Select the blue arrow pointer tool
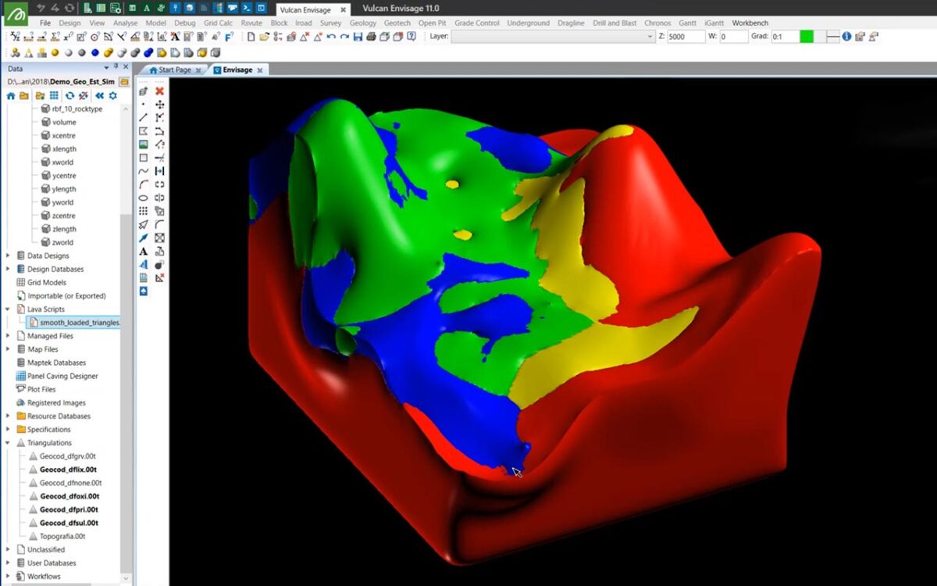The height and width of the screenshot is (586, 937). (x=143, y=238)
